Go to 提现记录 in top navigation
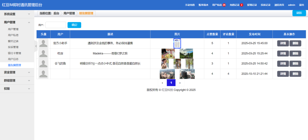This screenshot has width=308, height=140. click(252, 5)
